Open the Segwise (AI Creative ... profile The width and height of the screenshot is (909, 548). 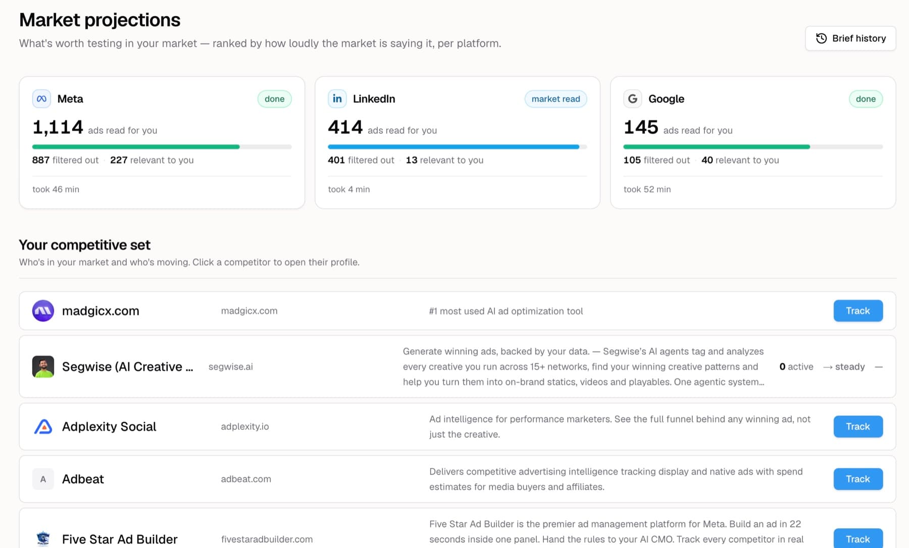(x=128, y=367)
